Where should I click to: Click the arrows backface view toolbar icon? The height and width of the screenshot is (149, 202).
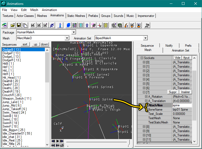coord(74,25)
